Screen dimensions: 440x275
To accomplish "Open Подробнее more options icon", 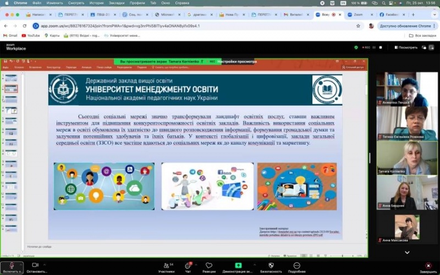I will [296, 265].
